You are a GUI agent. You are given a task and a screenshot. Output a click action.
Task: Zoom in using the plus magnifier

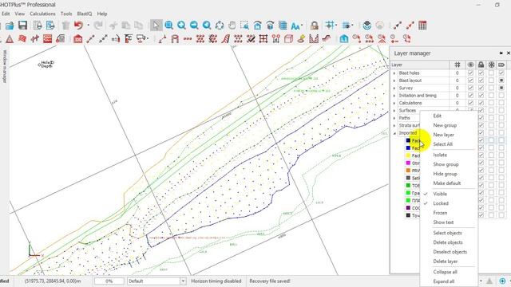181,26
